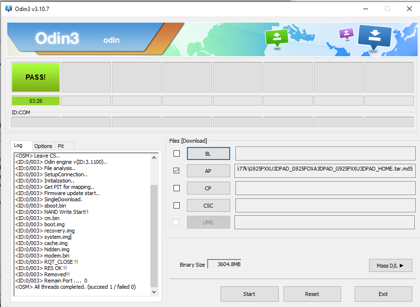Click log line 'cache.img'
The image size is (420, 307).
coord(41,243)
